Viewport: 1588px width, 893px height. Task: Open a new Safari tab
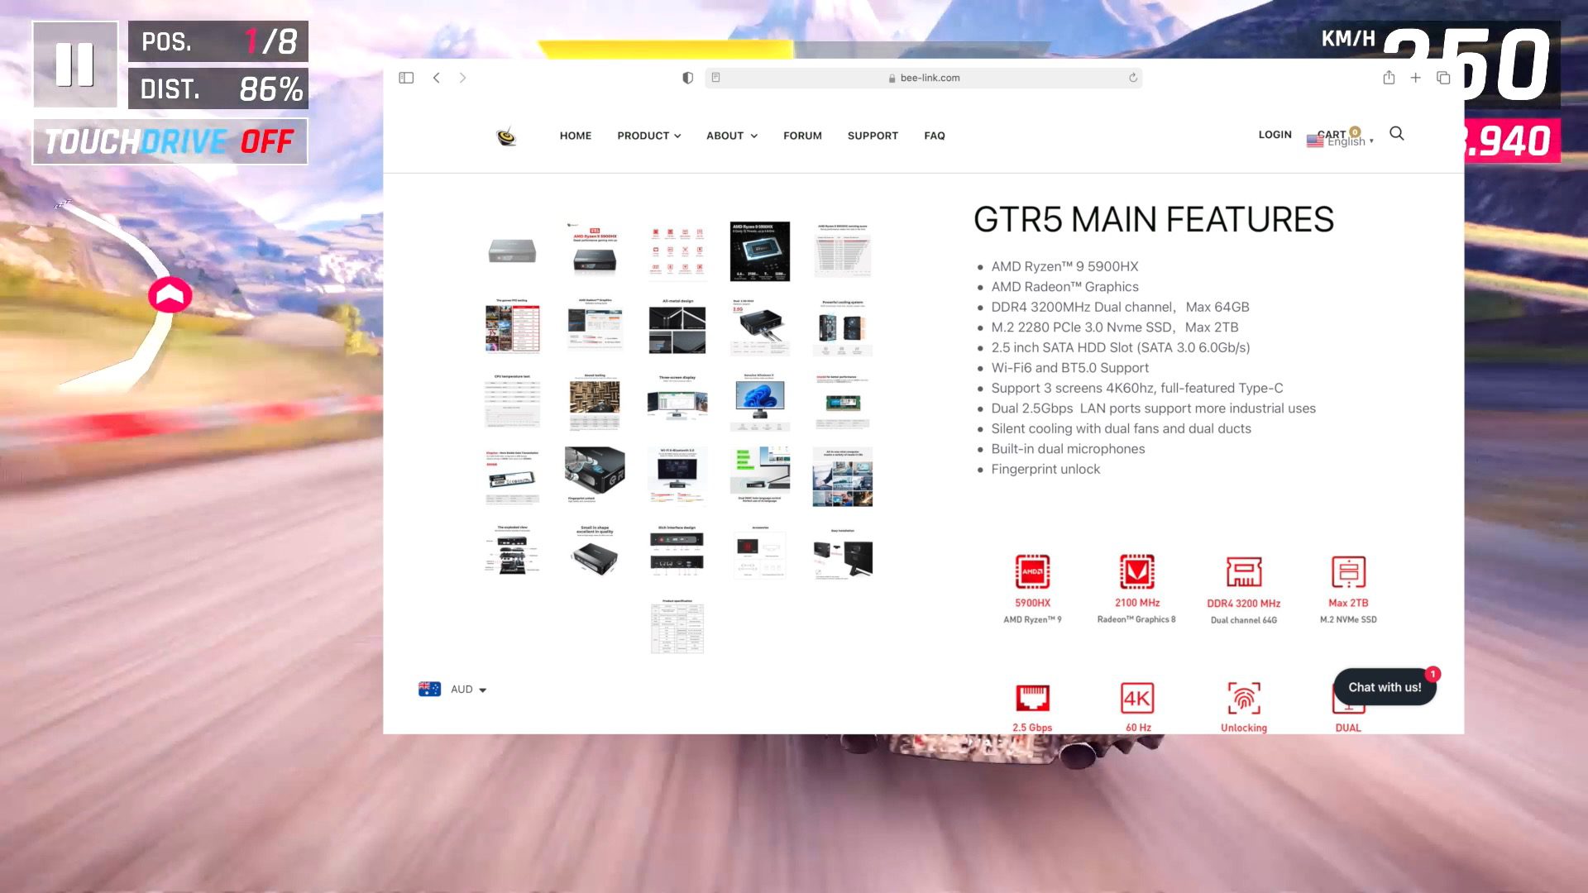(x=1416, y=78)
